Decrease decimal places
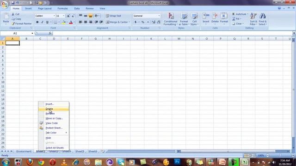Screen dimensions: 296x166 click(x=159, y=22)
